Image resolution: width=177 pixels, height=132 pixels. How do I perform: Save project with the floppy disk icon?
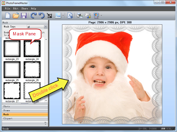24,15
